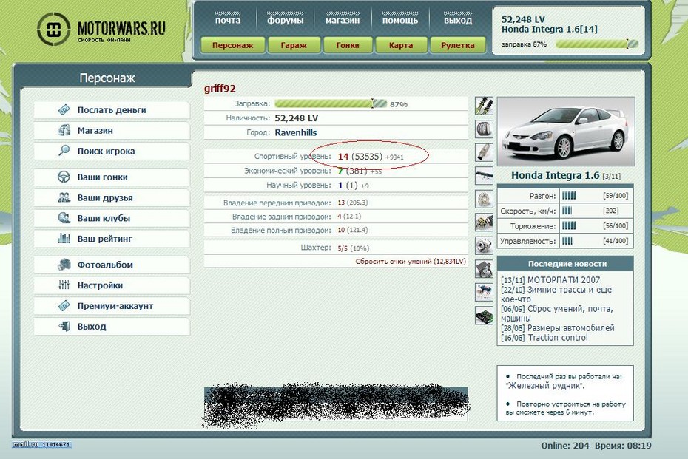Open форумы in the top menu

tap(286, 20)
